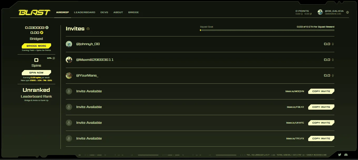Copy the invite for blast.io/7R1FX
The width and height of the screenshot is (358, 160).
click(321, 138)
